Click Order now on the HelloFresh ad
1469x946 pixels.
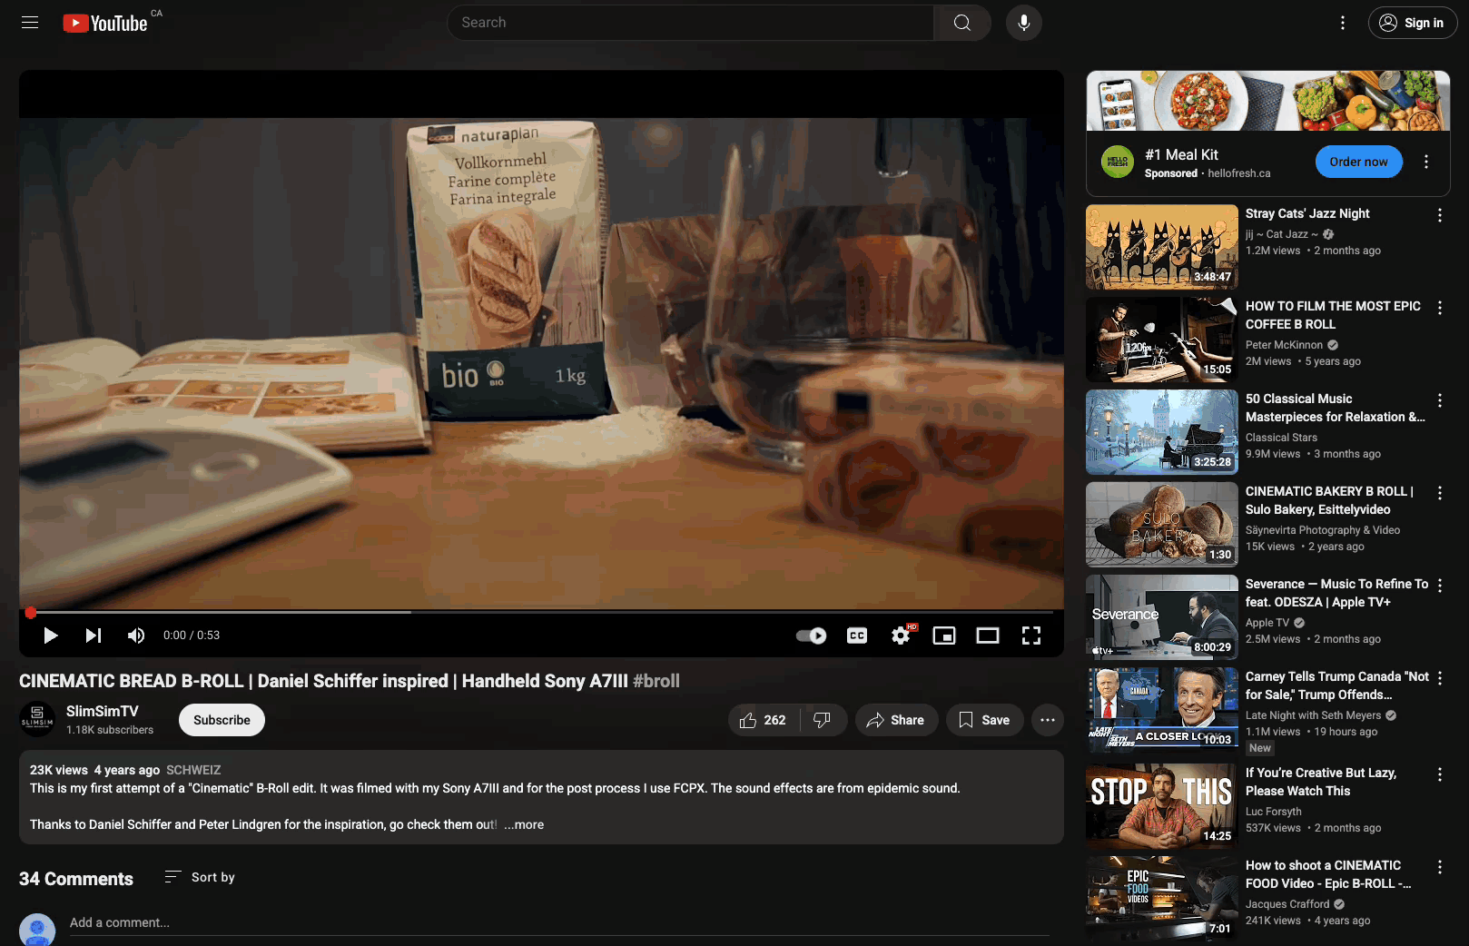(1358, 162)
